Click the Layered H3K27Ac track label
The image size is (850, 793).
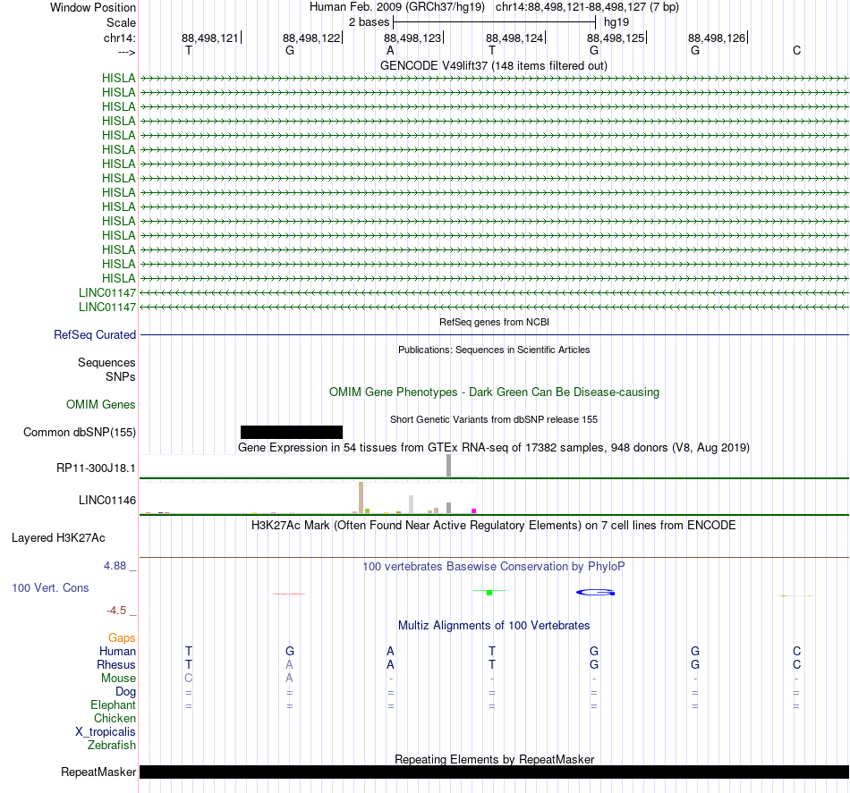pyautogui.click(x=58, y=538)
